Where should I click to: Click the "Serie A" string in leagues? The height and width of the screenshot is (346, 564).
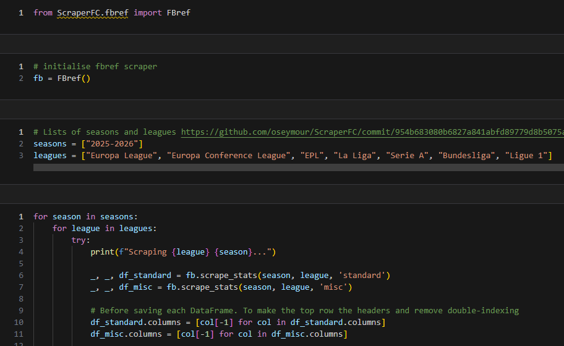407,156
